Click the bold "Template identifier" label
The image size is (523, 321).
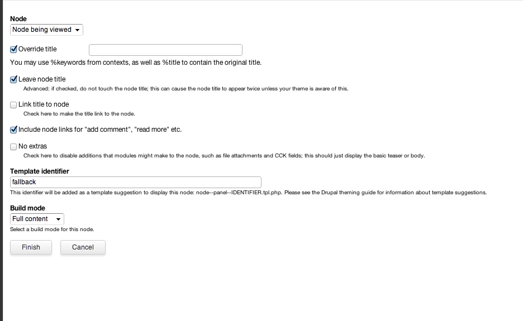(39, 171)
